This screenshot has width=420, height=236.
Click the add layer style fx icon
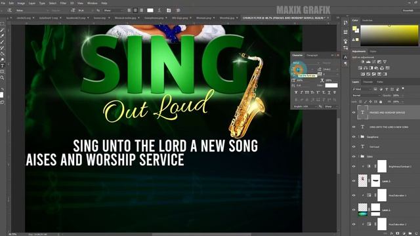coord(391,233)
